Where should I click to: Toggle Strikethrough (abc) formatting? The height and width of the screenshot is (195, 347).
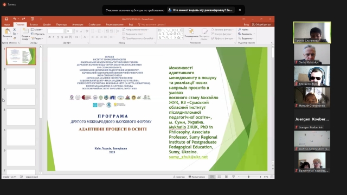point(66,37)
